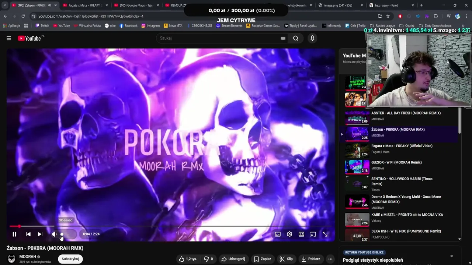
Task: Click the search magnifier button
Action: [x=296, y=38]
